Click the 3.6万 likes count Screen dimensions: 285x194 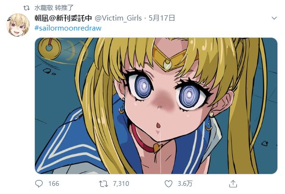coord(185,183)
